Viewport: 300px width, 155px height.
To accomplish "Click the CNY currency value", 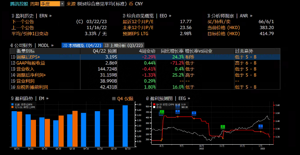I will point(139,4).
